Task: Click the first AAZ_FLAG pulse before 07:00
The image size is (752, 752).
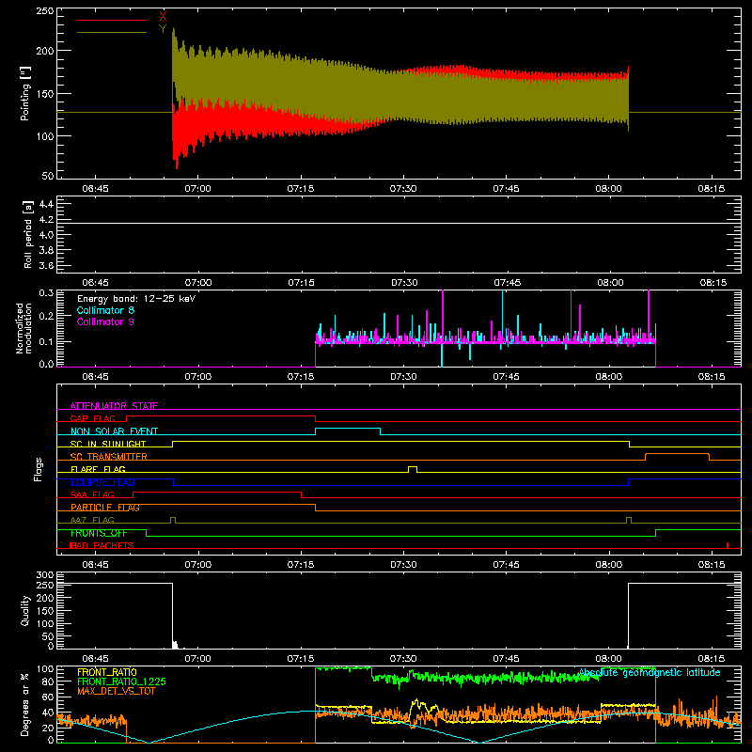Action: 173,520
